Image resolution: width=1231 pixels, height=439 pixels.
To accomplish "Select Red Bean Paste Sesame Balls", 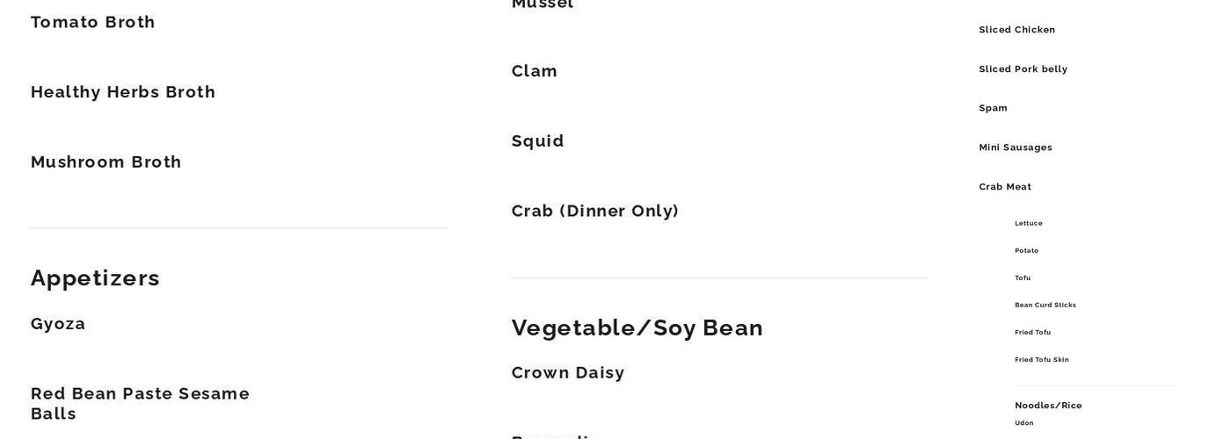I will [141, 403].
